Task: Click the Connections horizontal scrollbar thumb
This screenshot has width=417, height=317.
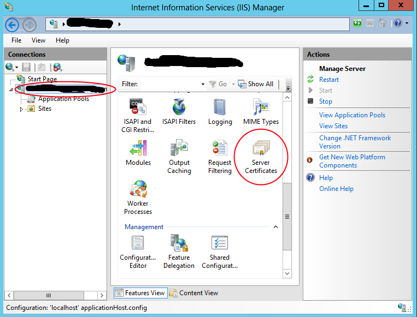Action: (49, 295)
